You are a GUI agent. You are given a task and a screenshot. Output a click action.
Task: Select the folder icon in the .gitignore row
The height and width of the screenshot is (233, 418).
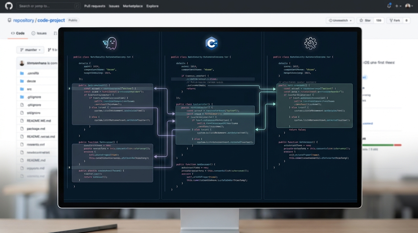22,97
